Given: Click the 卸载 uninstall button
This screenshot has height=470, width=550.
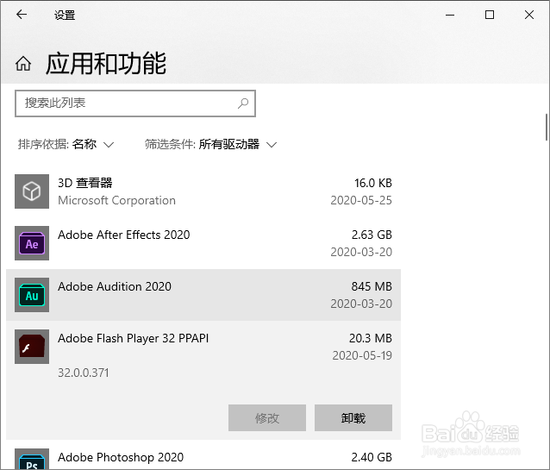Looking at the screenshot, I should click(353, 417).
